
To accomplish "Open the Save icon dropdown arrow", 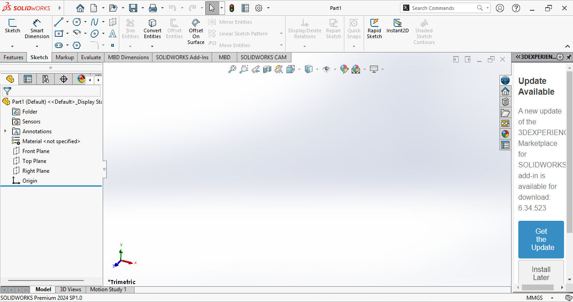I will point(142,8).
